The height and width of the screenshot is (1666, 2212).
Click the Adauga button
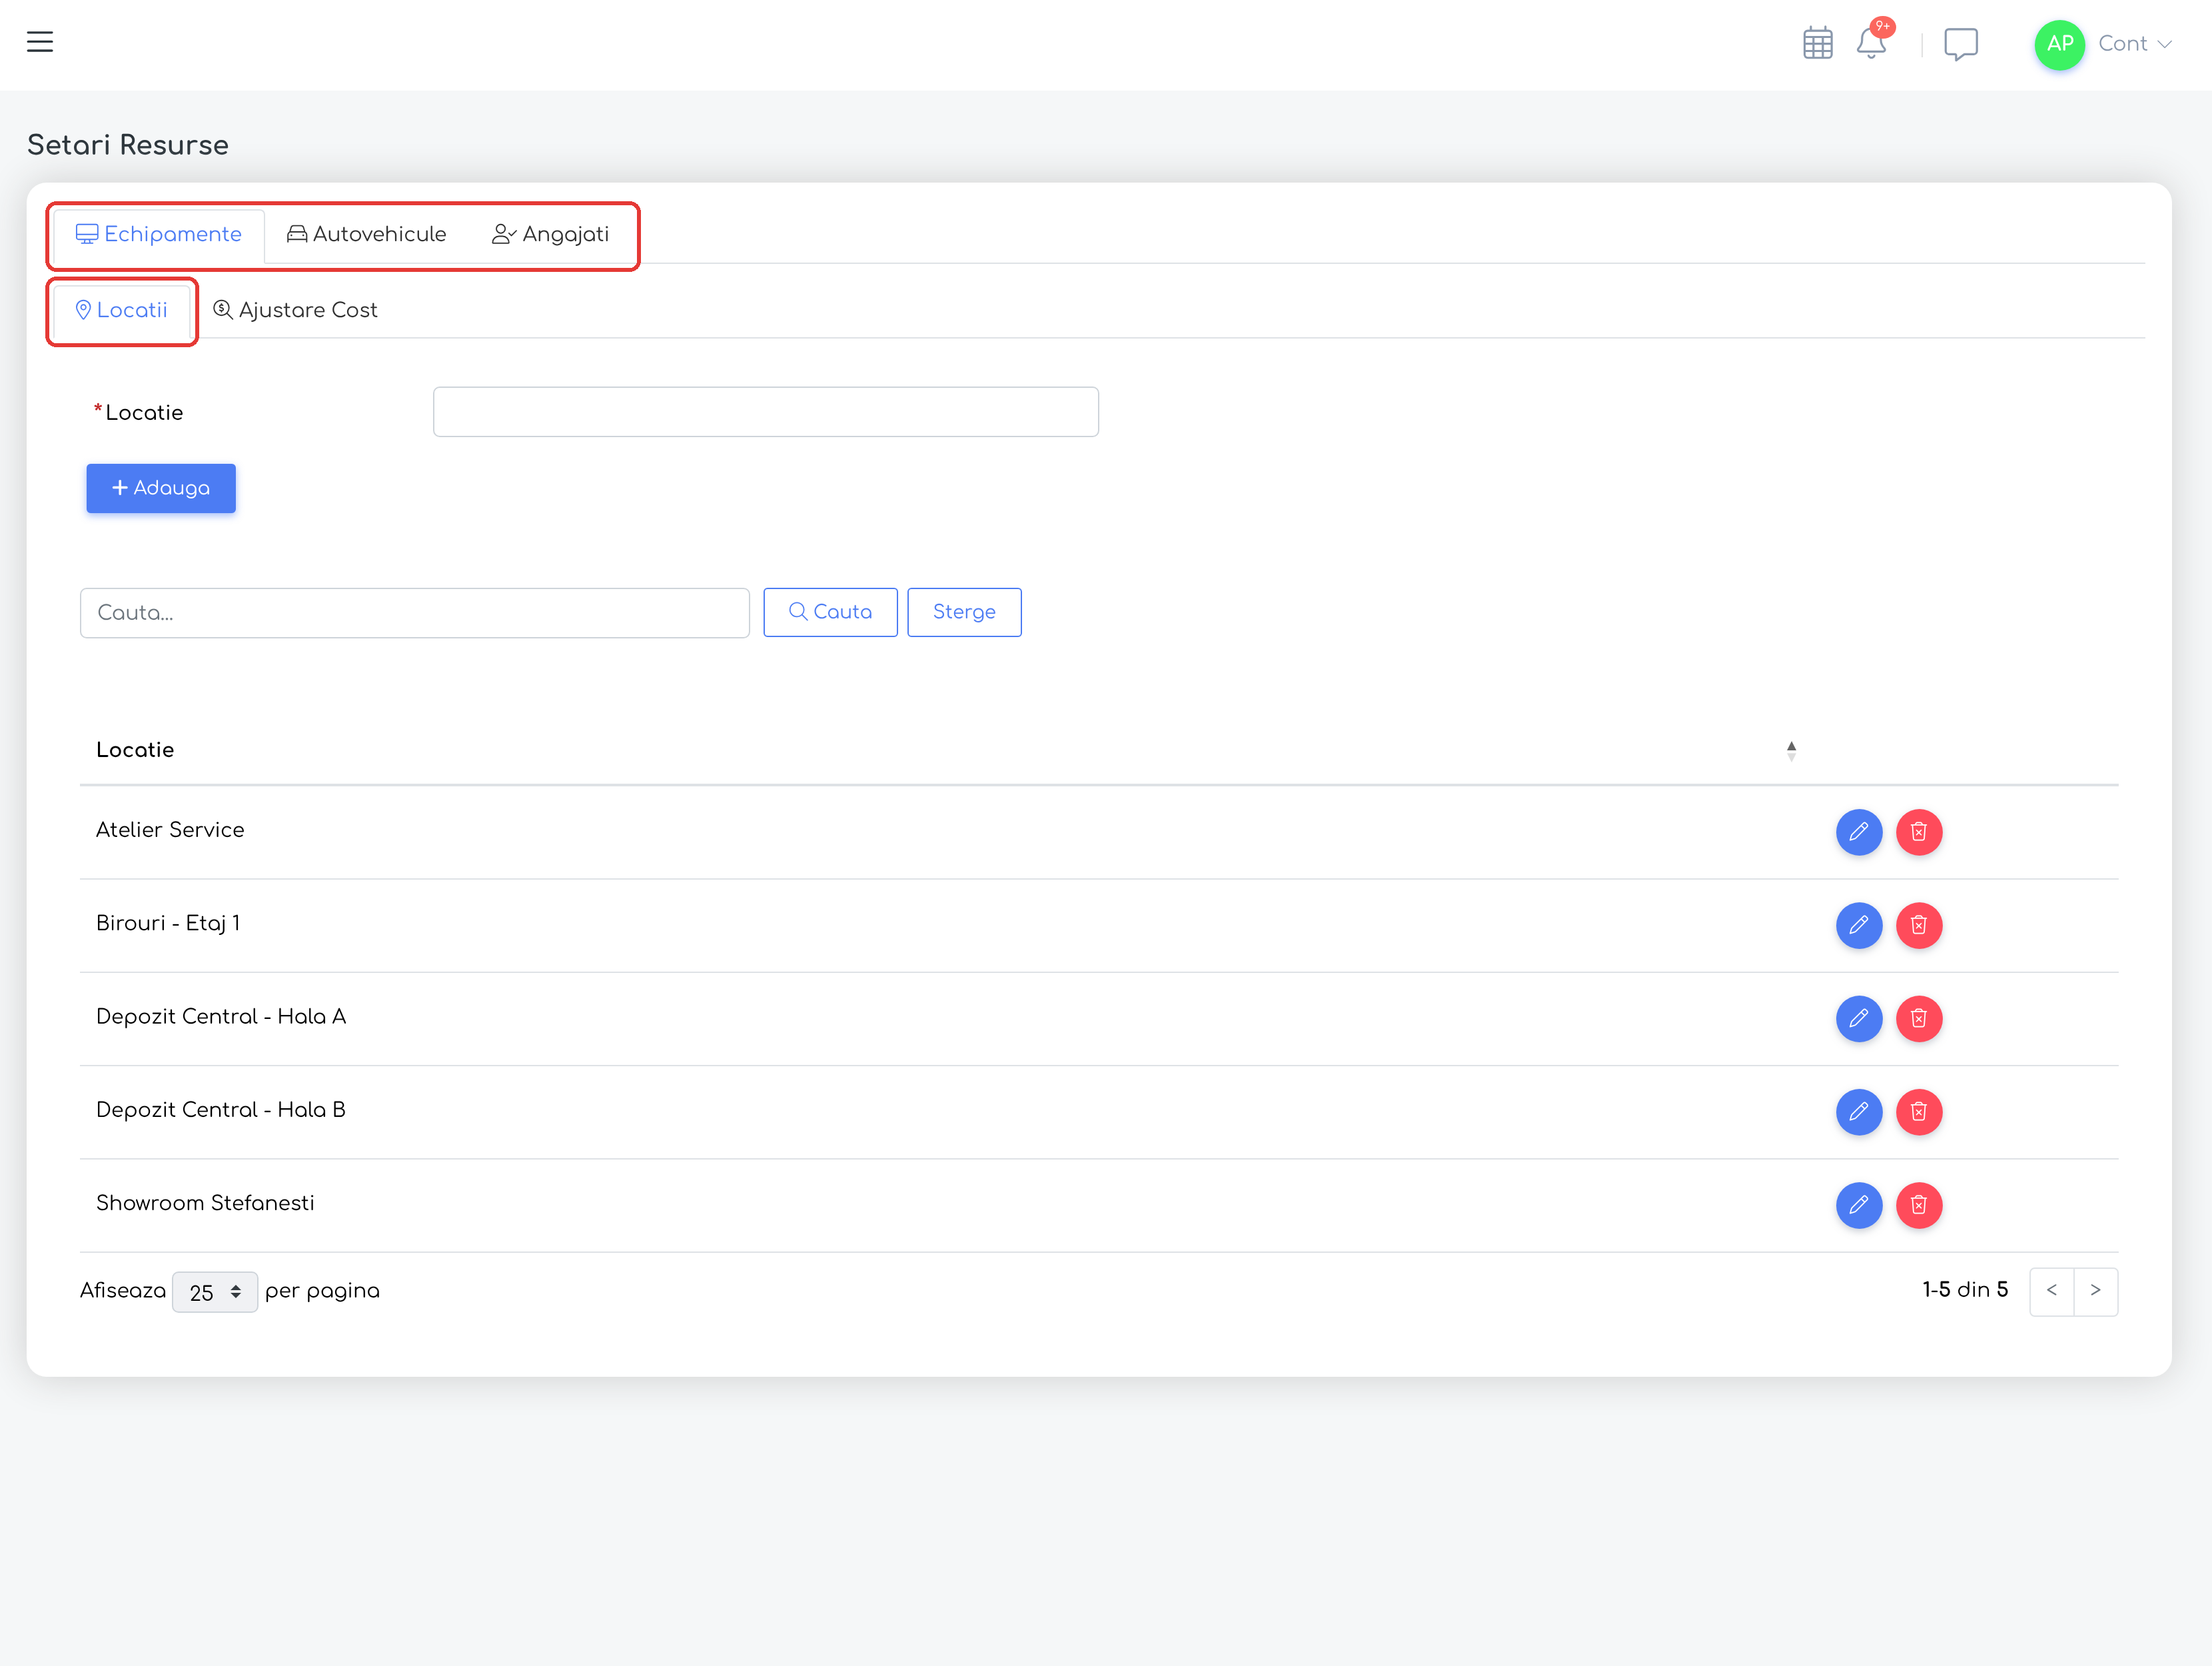click(x=161, y=488)
